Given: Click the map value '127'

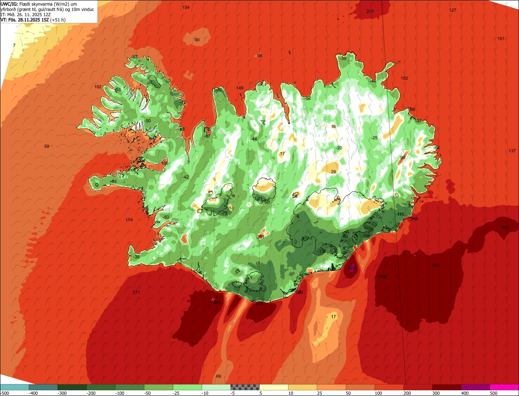Looking at the screenshot, I should click(x=453, y=10).
